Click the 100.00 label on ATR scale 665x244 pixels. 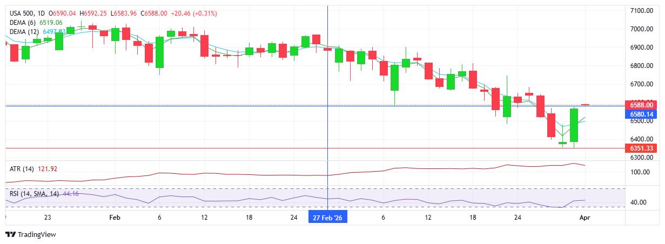641,172
